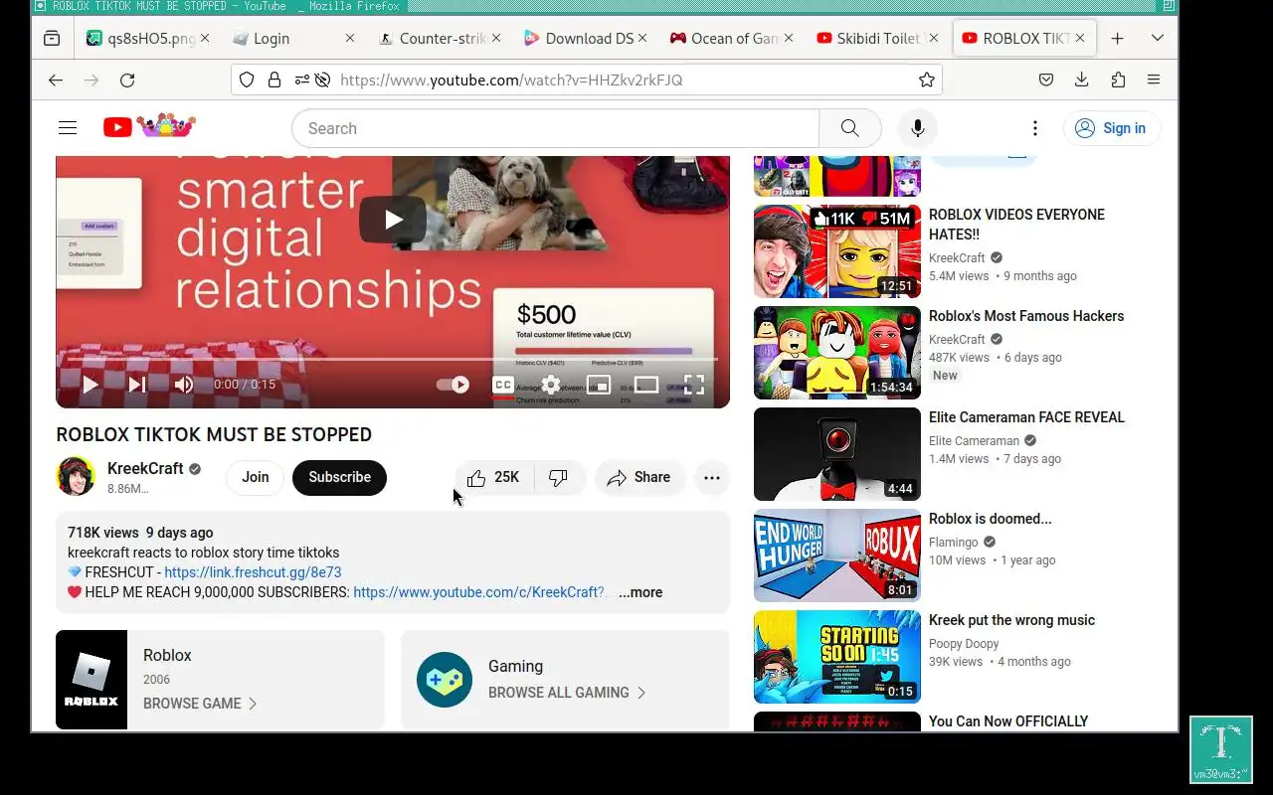1273x795 pixels.
Task: Switch to the qs8sHO5.png tab
Action: pyautogui.click(x=145, y=39)
